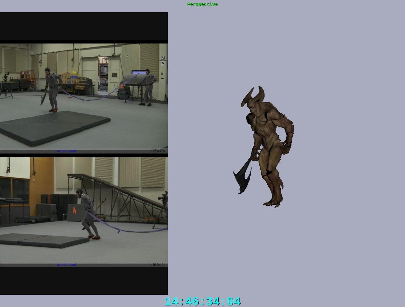
Task: Click the crouching performer in bottom video
Action: 88,213
